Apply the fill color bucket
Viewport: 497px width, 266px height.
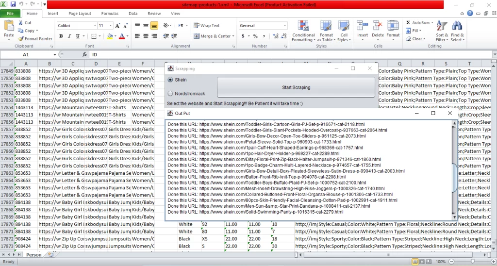coord(110,36)
